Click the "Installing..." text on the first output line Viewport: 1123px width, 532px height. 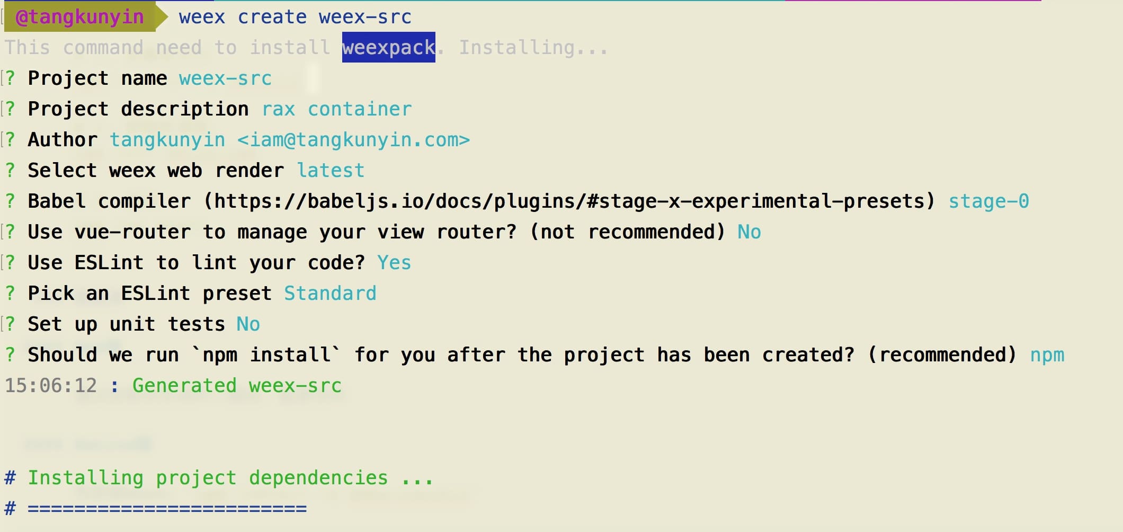point(533,48)
